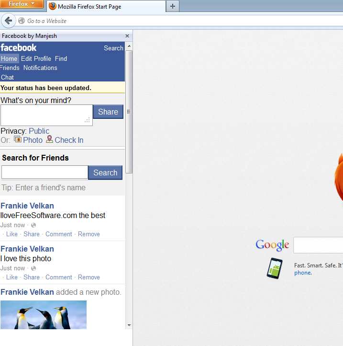Open Search in the Facebook header
Viewport: 343px width, 346px height.
pos(113,48)
